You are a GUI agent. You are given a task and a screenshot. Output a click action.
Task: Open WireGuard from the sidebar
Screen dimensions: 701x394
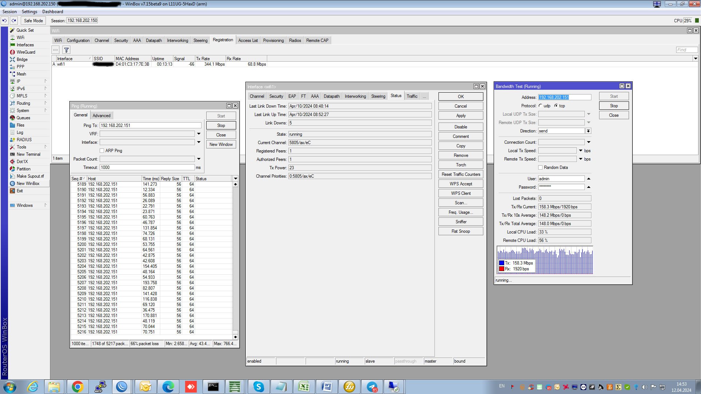[26, 52]
